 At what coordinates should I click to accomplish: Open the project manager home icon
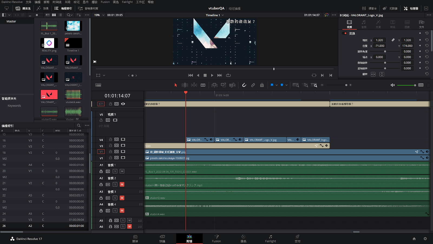(x=414, y=239)
